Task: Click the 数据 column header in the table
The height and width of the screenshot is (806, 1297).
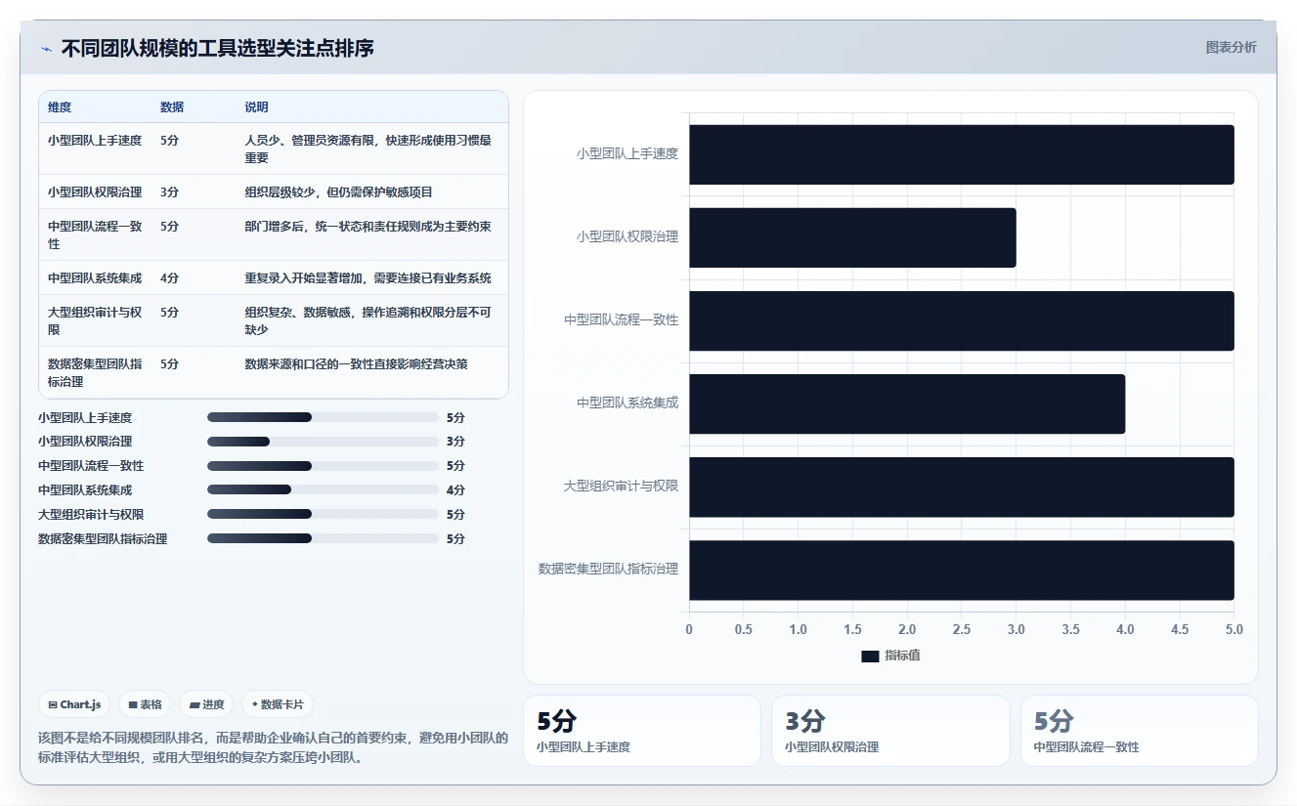Action: pyautogui.click(x=172, y=107)
